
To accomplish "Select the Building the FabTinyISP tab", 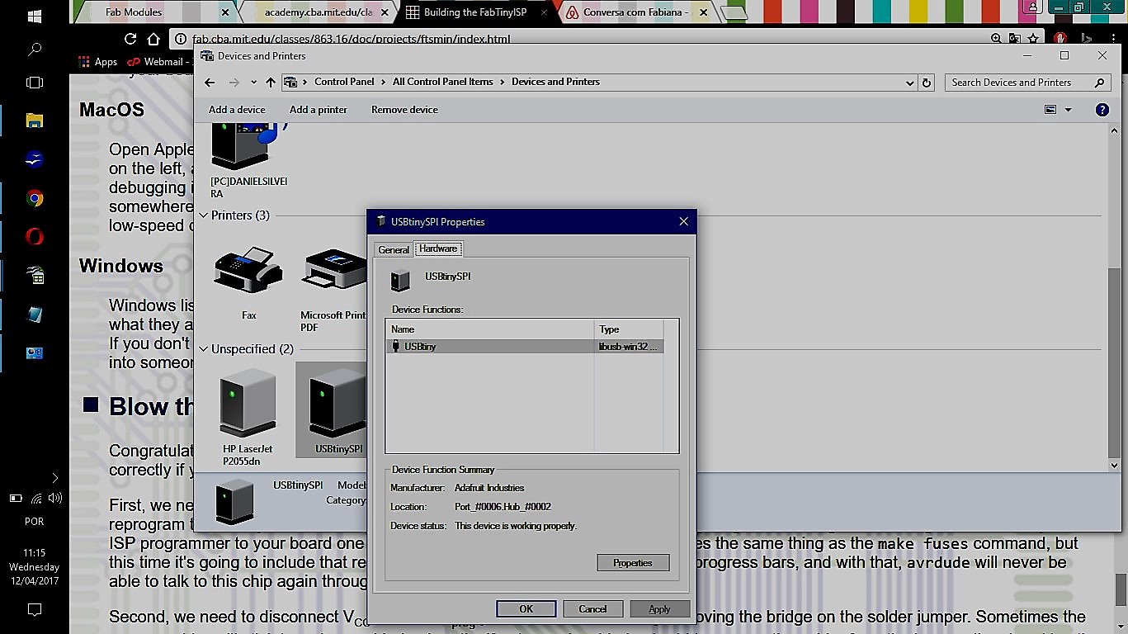I will coord(475,12).
